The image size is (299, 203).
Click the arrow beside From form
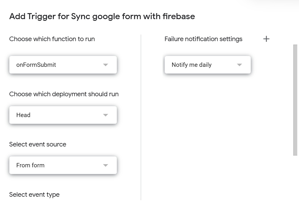click(x=105, y=165)
